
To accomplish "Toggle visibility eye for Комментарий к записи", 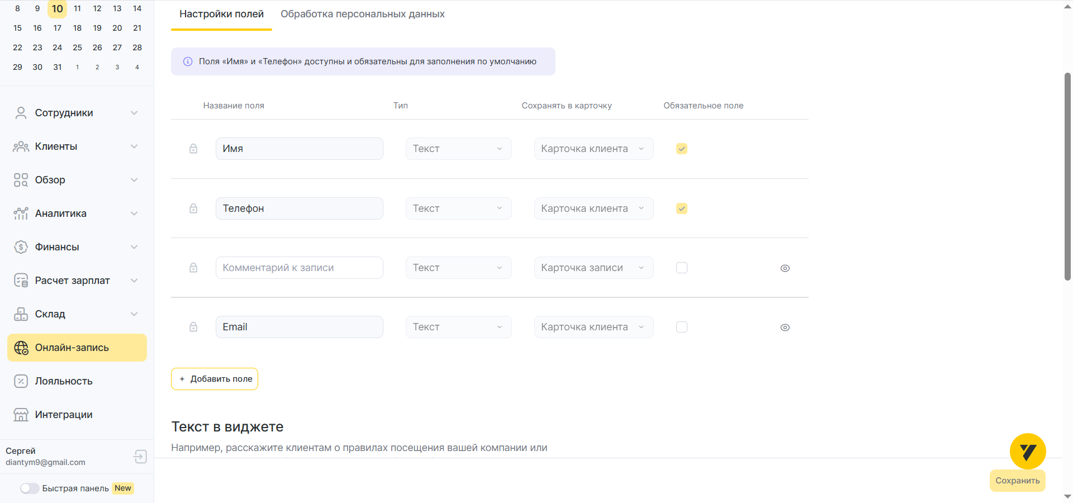I will [x=785, y=268].
